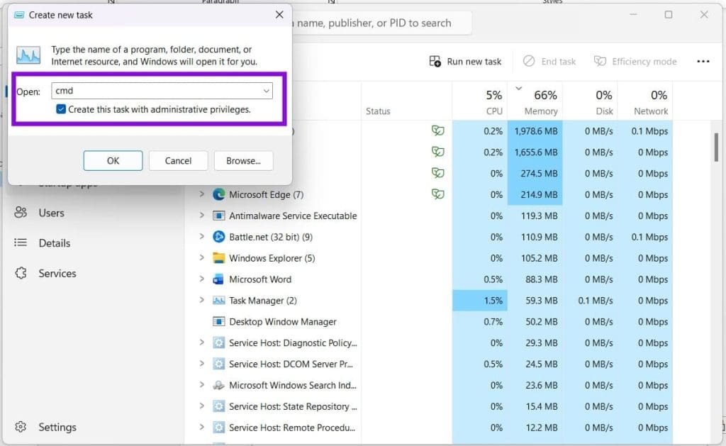This screenshot has width=726, height=446.
Task: Maximize the Task Manager window
Action: pyautogui.click(x=668, y=15)
